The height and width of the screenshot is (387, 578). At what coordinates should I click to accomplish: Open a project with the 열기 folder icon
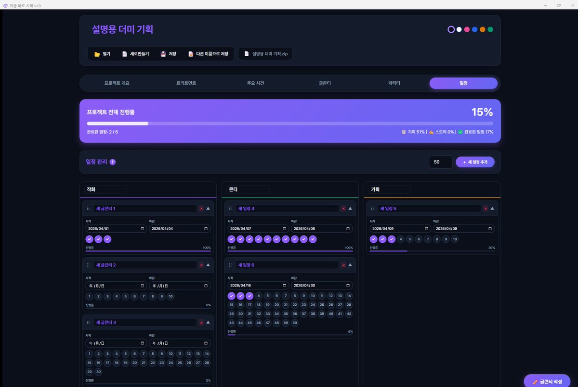102,54
